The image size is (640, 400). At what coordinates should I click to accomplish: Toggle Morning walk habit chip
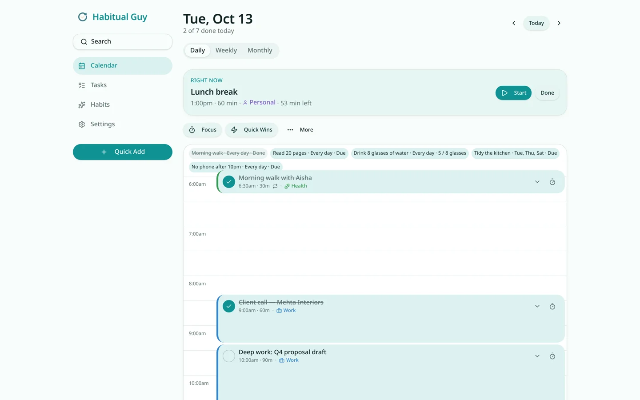(228, 153)
